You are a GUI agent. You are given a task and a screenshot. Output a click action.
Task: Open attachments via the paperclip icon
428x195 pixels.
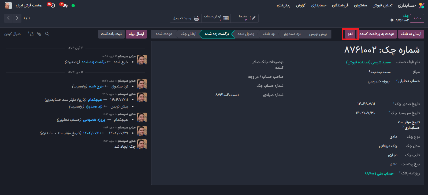point(39,34)
